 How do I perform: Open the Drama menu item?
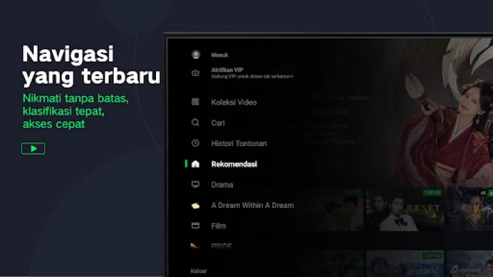point(222,185)
